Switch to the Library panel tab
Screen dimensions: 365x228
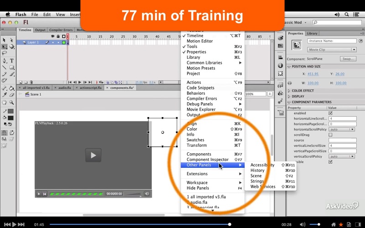[x=312, y=33]
